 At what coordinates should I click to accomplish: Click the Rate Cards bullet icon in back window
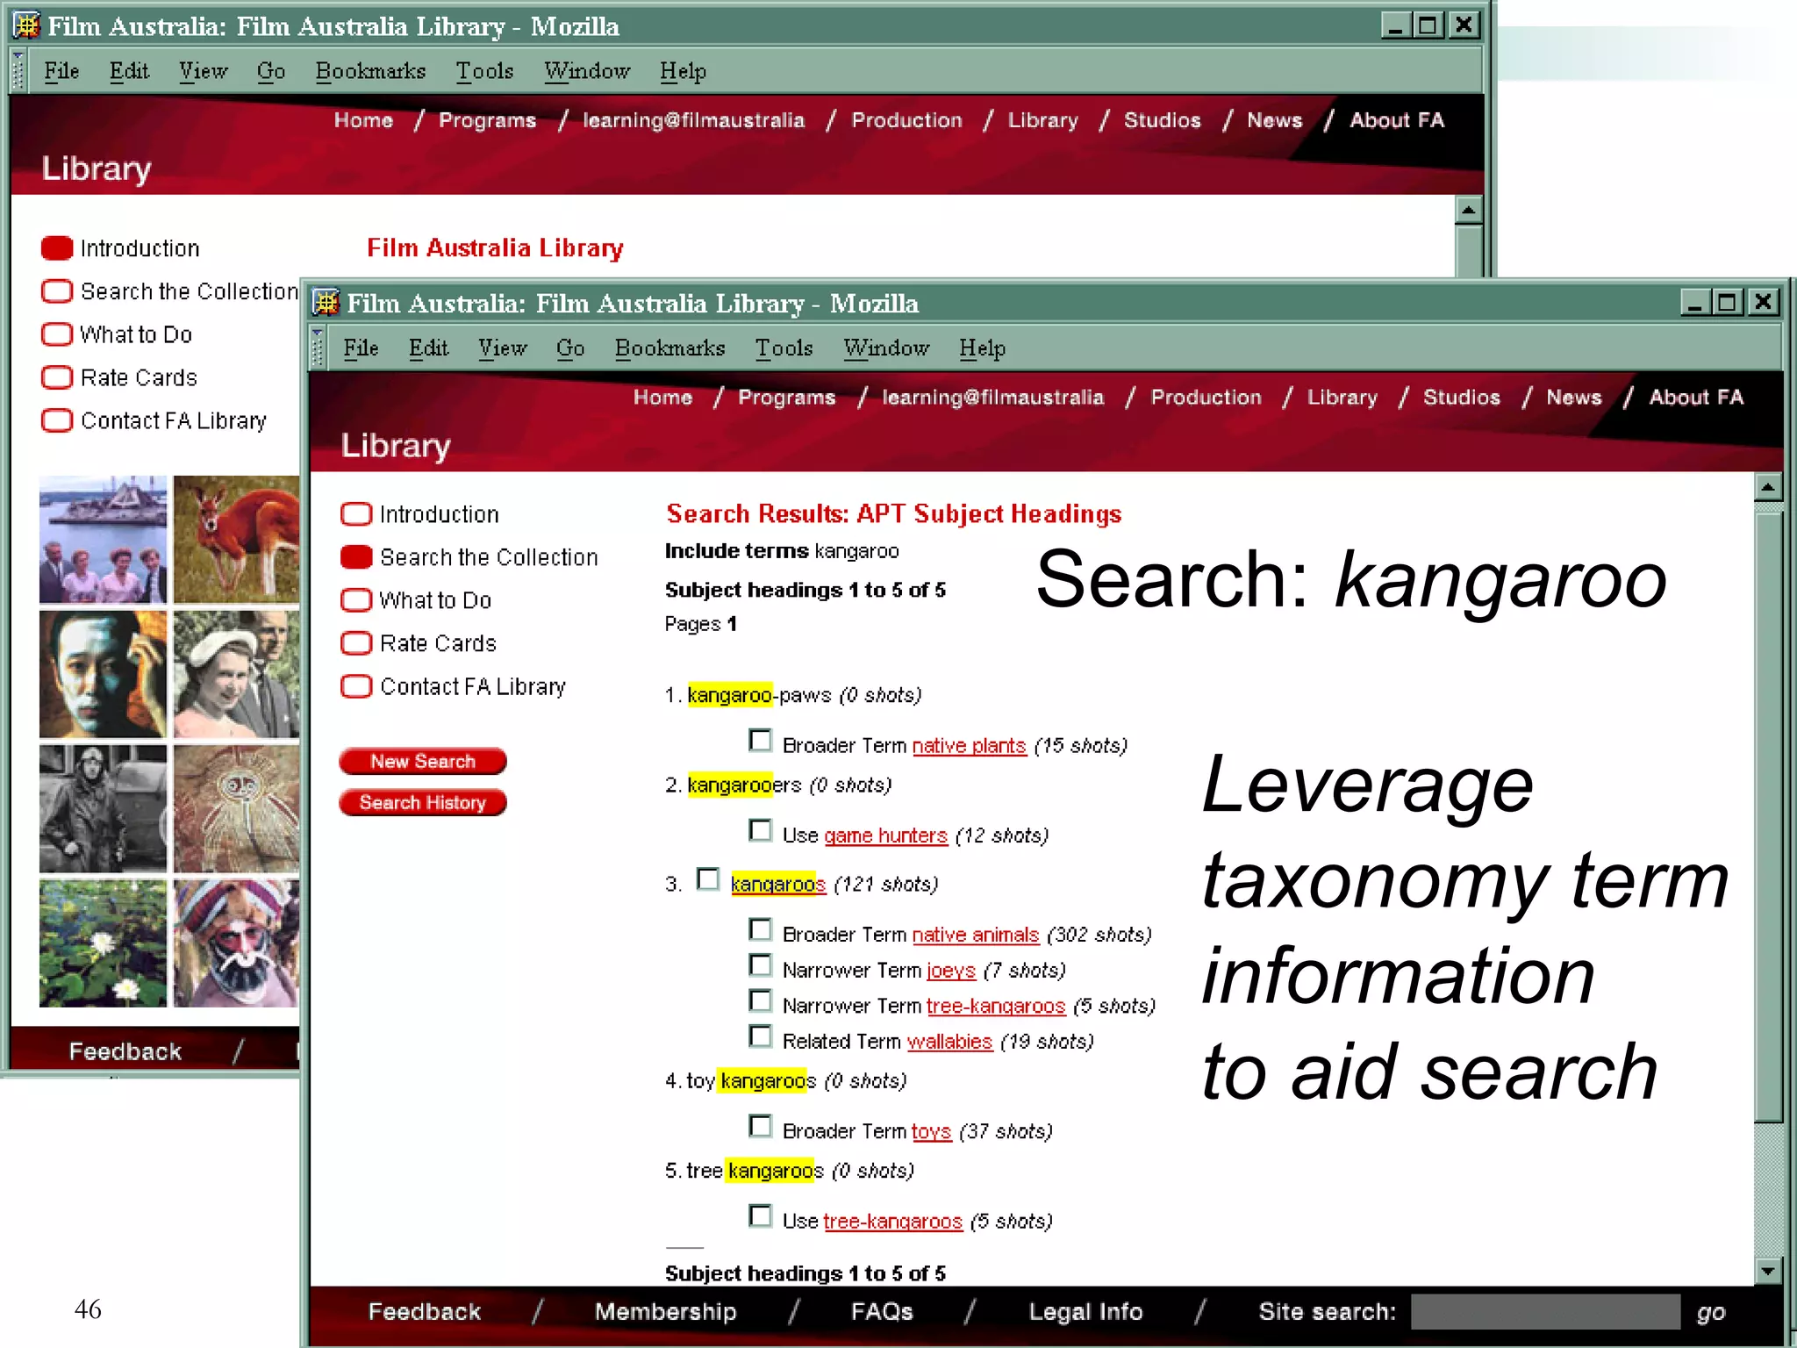(57, 376)
